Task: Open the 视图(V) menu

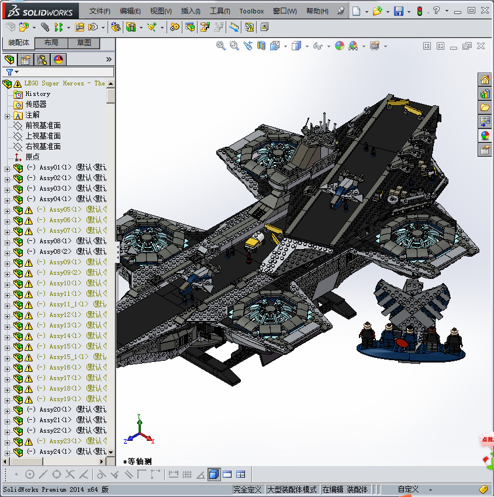Action: [x=161, y=11]
